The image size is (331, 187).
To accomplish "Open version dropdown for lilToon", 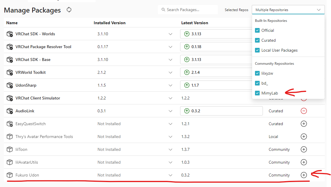I will (170, 150).
